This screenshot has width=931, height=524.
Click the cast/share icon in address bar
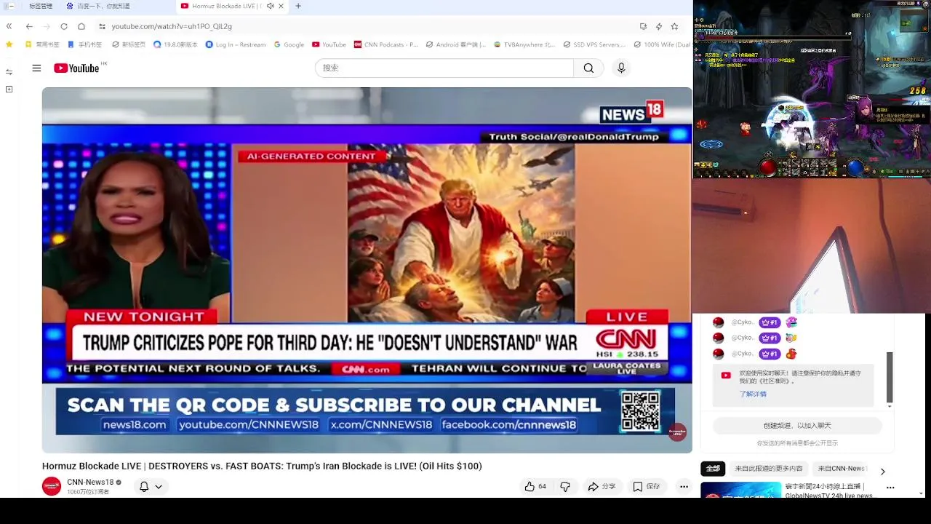pyautogui.click(x=643, y=26)
